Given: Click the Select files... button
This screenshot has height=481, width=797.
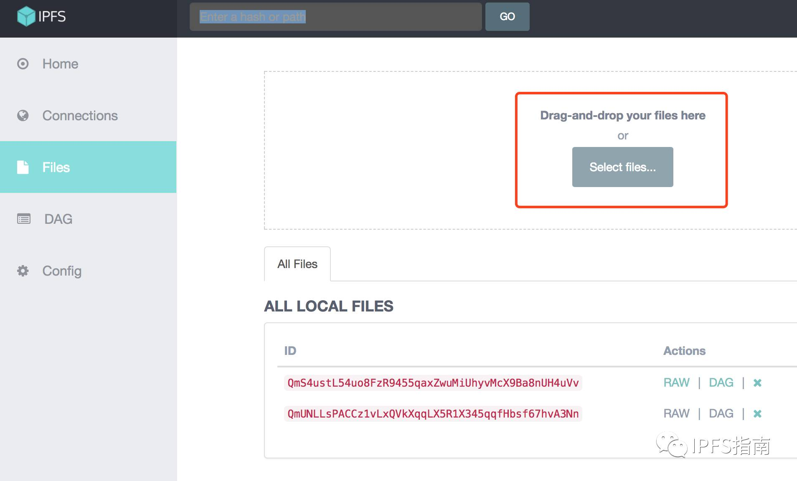Looking at the screenshot, I should (622, 167).
